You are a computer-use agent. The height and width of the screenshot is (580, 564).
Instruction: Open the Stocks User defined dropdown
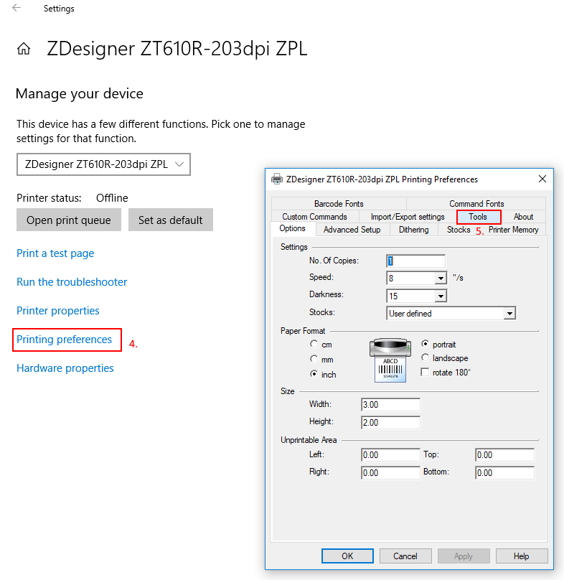pyautogui.click(x=509, y=313)
